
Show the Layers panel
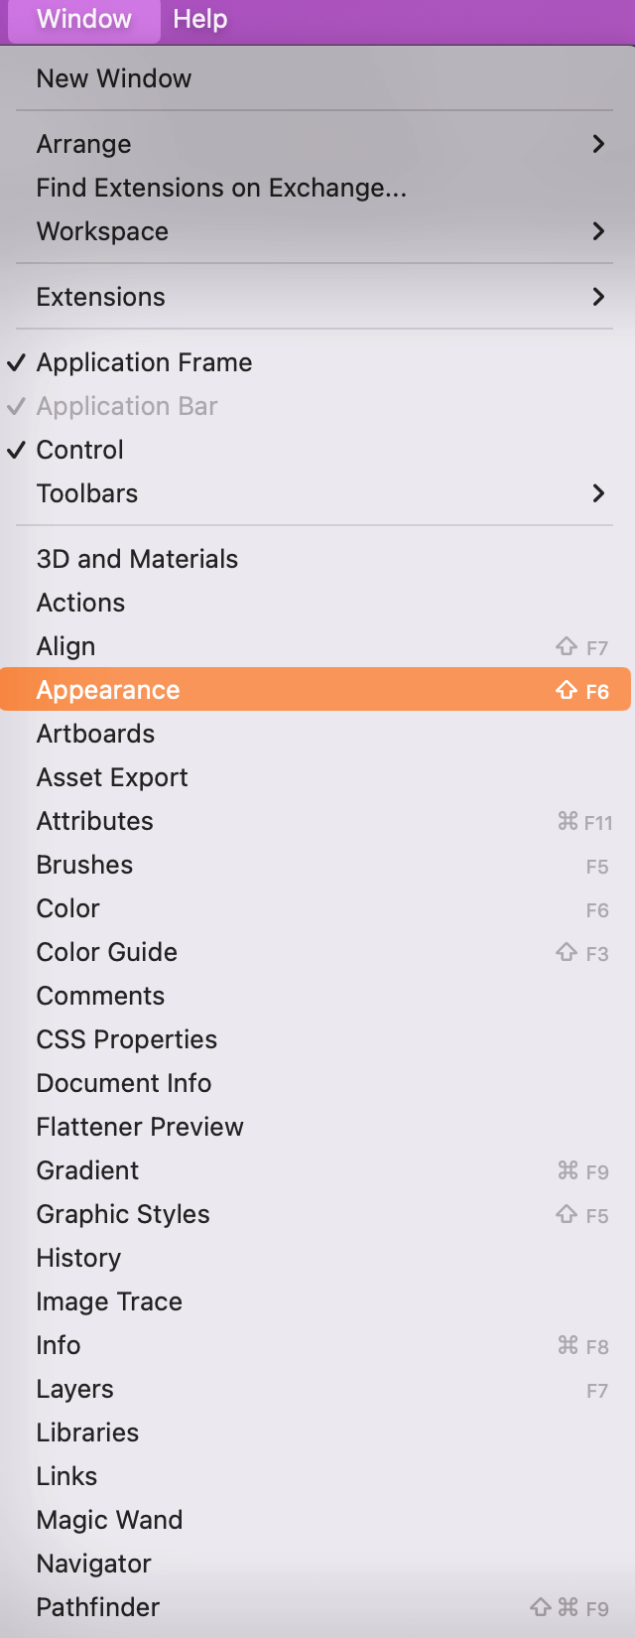74,1389
